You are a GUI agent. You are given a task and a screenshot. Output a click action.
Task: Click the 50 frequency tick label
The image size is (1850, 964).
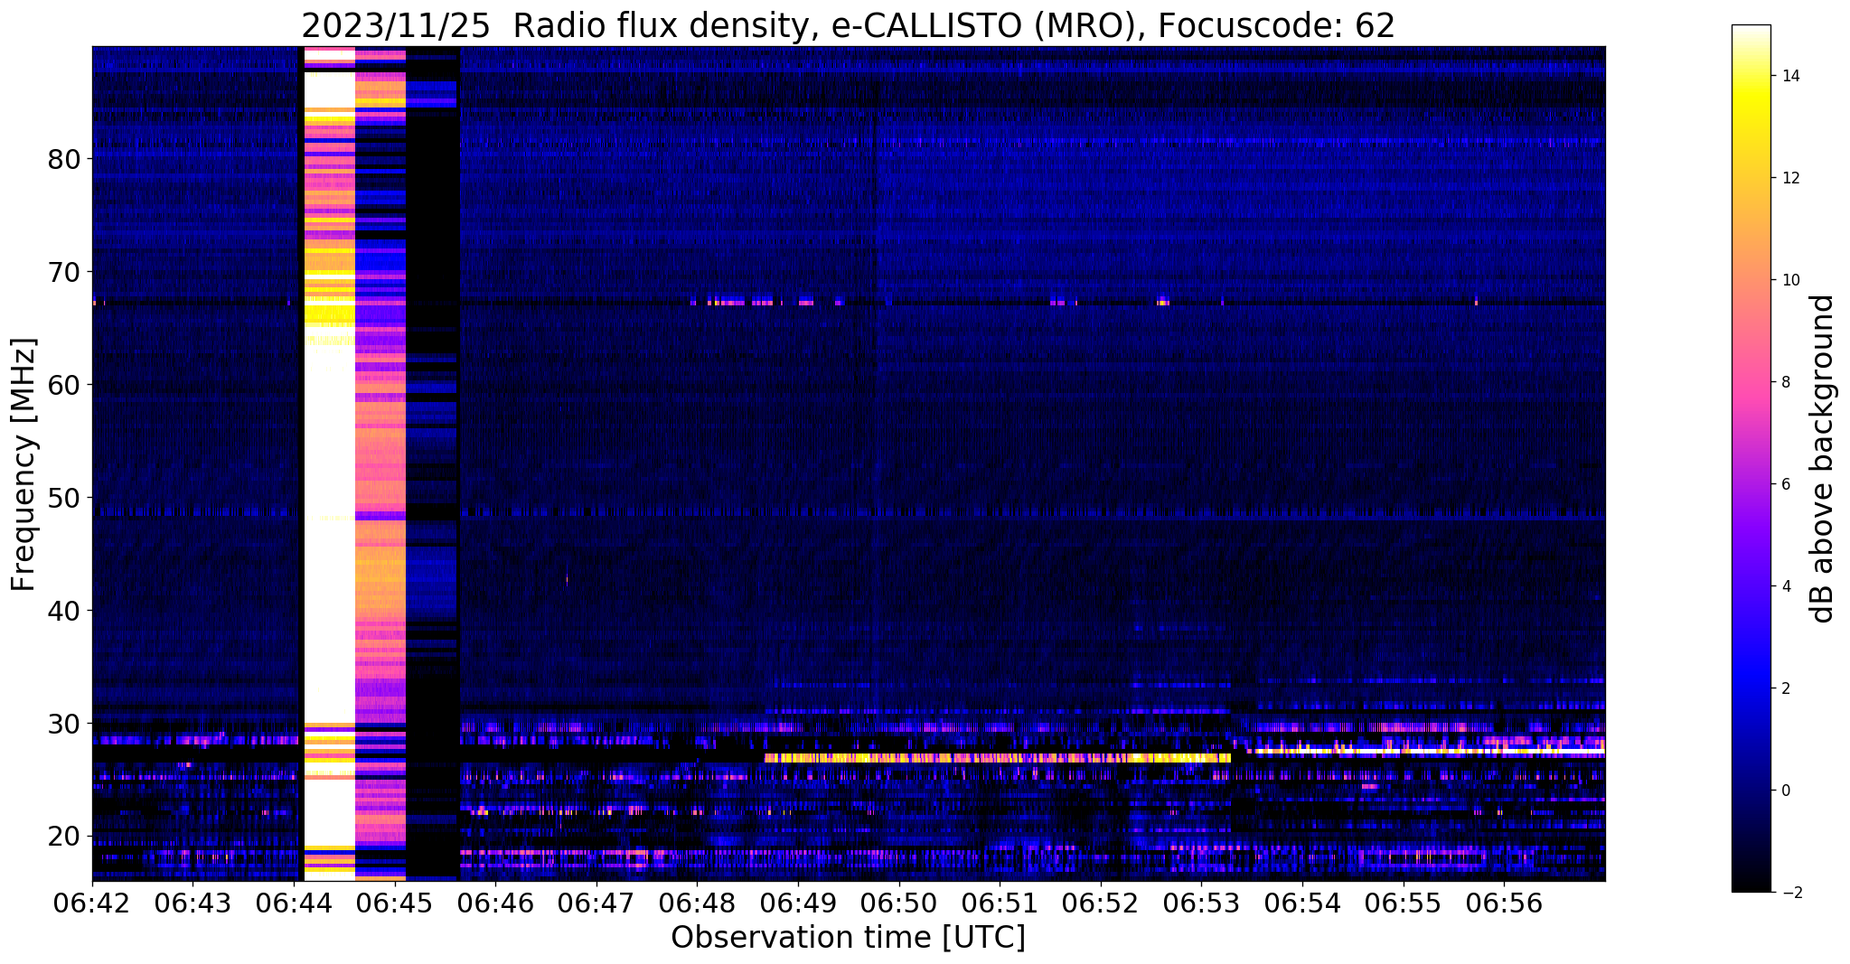coord(64,499)
